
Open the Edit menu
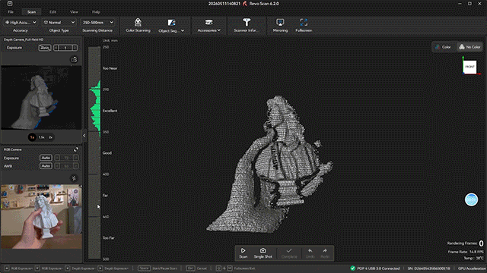(x=53, y=12)
